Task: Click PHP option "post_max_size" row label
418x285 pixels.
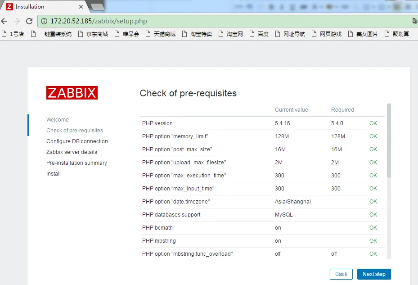Action: (x=177, y=149)
